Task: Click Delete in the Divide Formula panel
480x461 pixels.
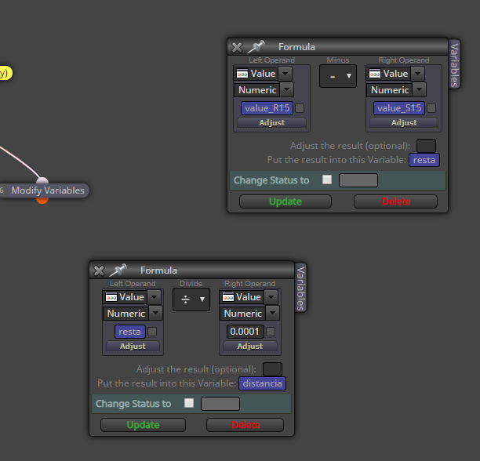Action: [x=245, y=425]
